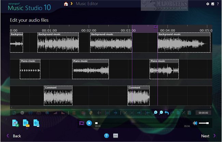Click the add audio file icon
Image resolution: width=222 pixels, height=142 pixels.
click(15, 123)
